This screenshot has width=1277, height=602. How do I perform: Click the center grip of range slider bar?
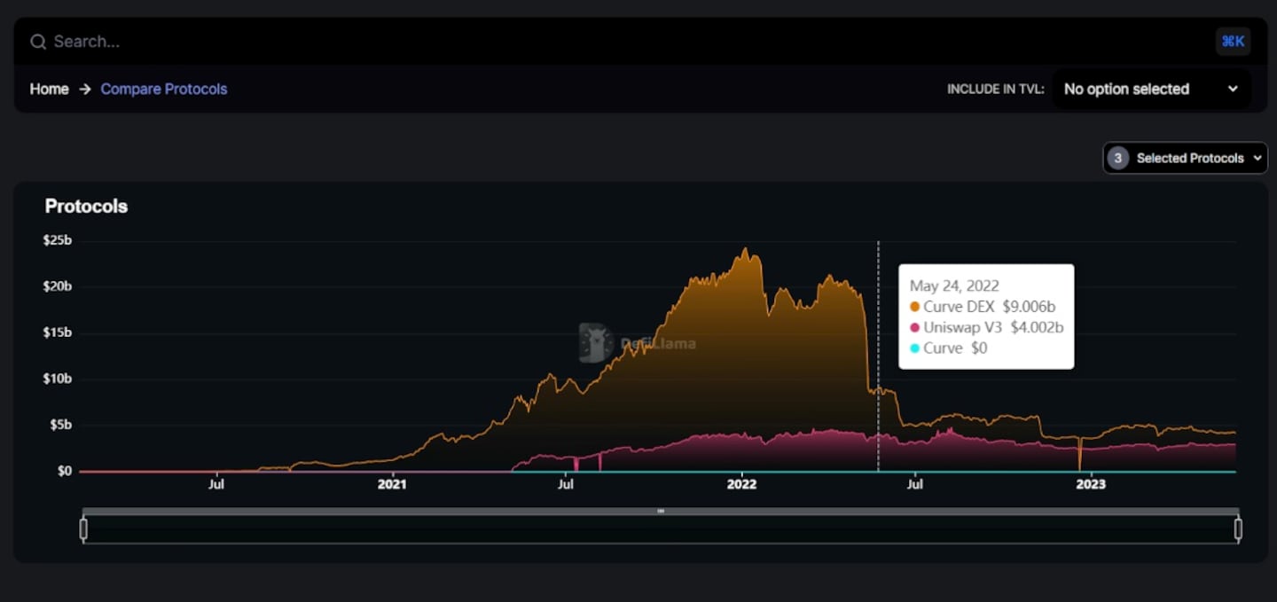661,512
